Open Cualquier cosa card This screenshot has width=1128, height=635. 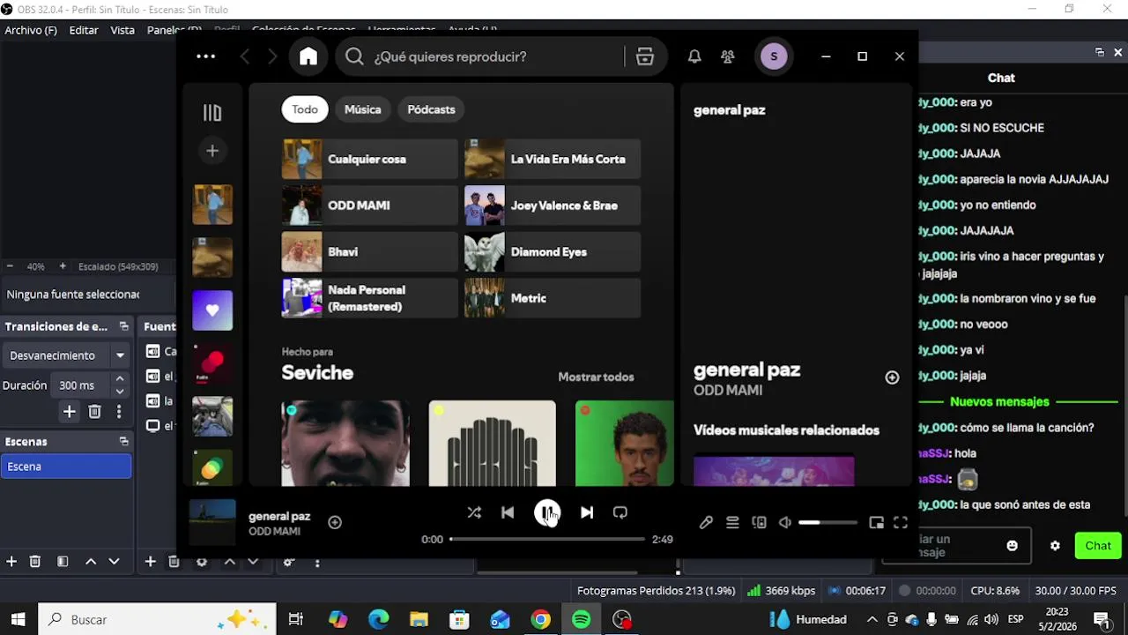[x=370, y=160]
